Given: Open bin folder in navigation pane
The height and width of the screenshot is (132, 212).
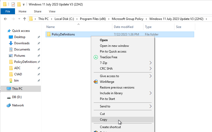Looking at the screenshot, I should tap(16, 80).
